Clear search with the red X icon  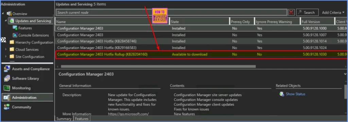pos(291,13)
